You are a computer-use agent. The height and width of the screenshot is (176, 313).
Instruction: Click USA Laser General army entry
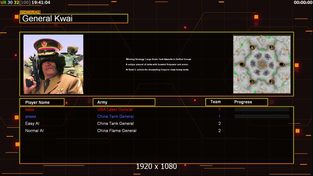tap(115, 109)
